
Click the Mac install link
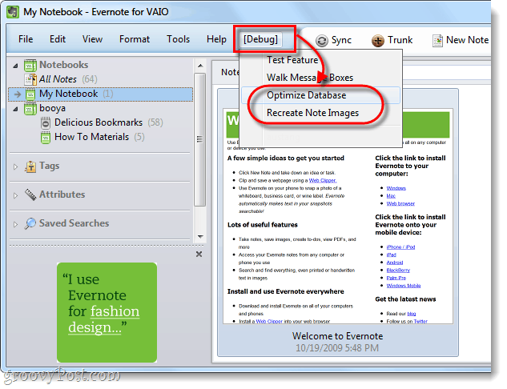[391, 196]
